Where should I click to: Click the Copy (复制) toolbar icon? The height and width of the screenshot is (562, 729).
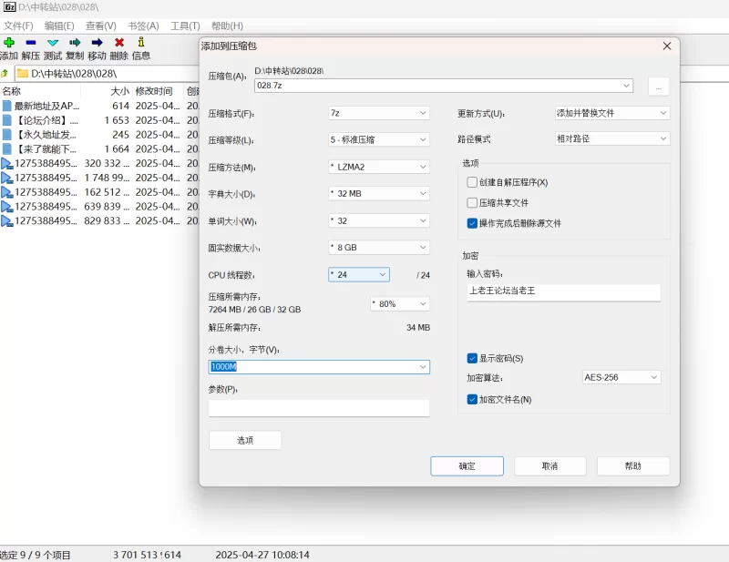(75, 43)
